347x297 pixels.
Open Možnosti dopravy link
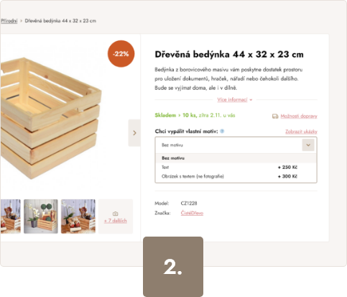pyautogui.click(x=299, y=116)
